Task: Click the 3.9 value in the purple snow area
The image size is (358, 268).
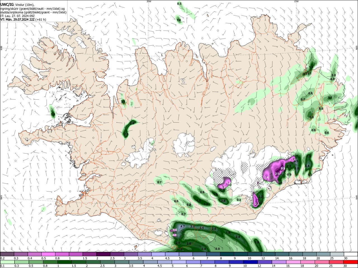Action: click(282, 168)
